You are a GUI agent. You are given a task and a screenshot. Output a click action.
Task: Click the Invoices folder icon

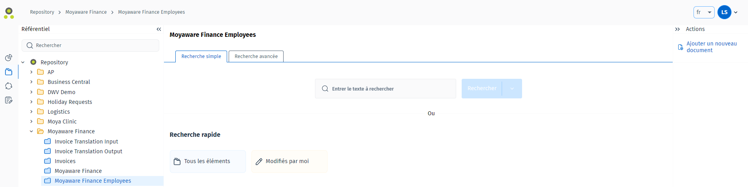(x=47, y=161)
